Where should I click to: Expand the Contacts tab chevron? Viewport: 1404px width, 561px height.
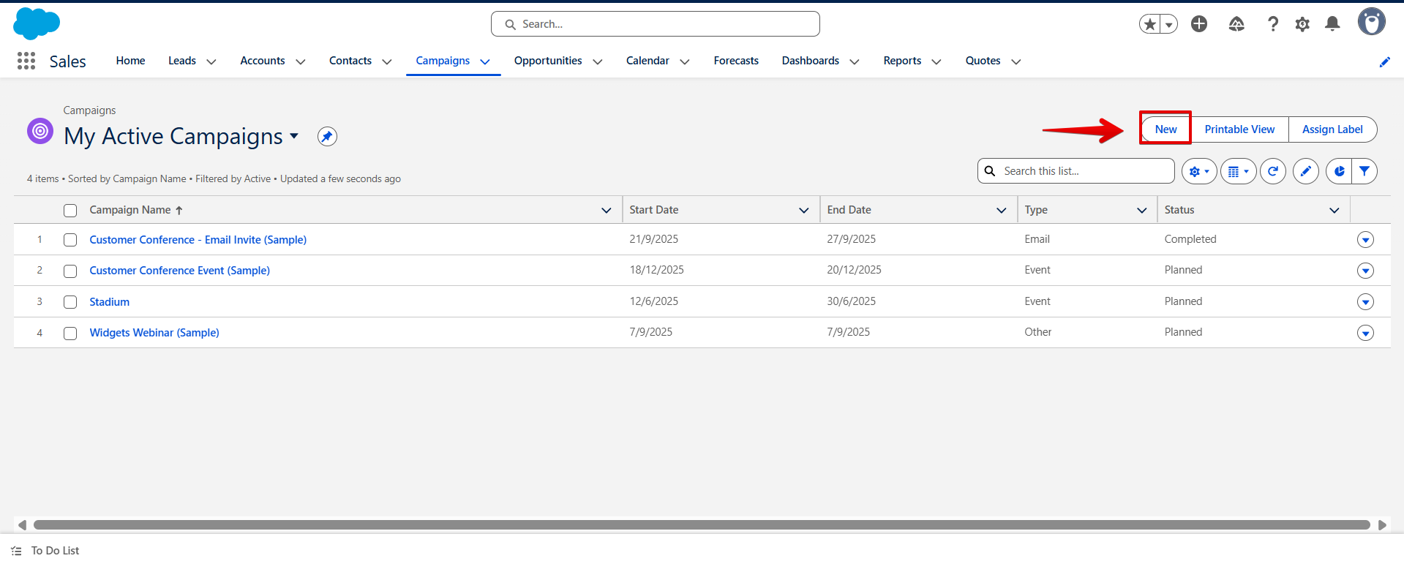pos(387,62)
